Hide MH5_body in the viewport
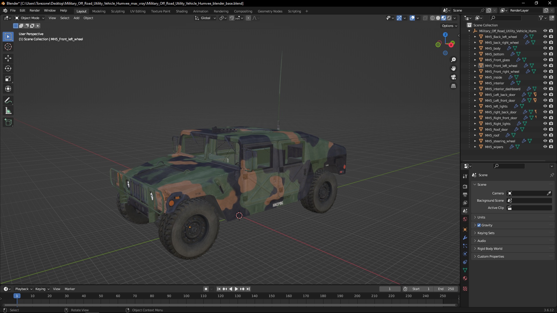Screen dimensions: 557x313 tap(545, 48)
